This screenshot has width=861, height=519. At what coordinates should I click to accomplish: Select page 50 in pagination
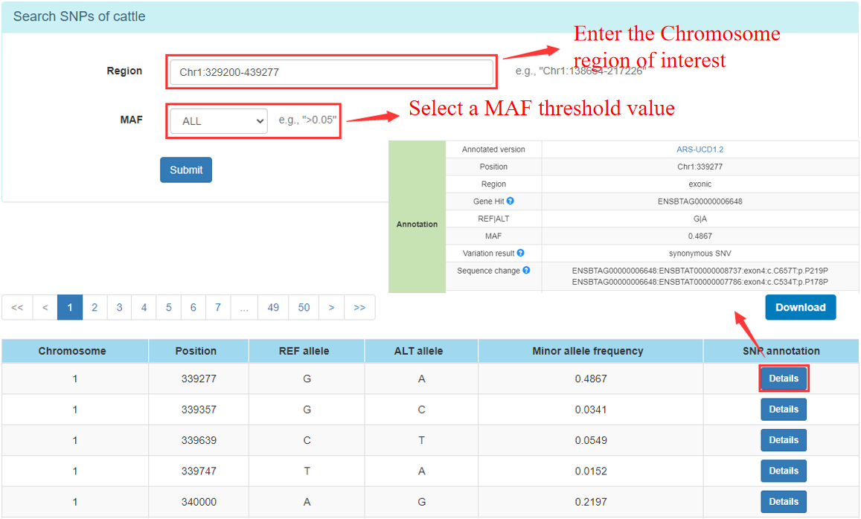coord(304,307)
